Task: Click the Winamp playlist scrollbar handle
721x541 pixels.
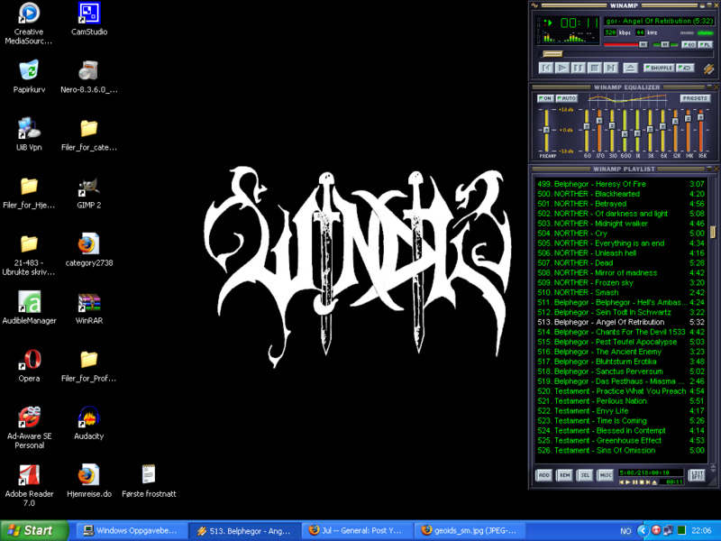Action: (713, 232)
